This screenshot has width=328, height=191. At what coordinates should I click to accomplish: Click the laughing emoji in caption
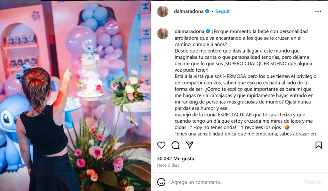click(x=287, y=127)
